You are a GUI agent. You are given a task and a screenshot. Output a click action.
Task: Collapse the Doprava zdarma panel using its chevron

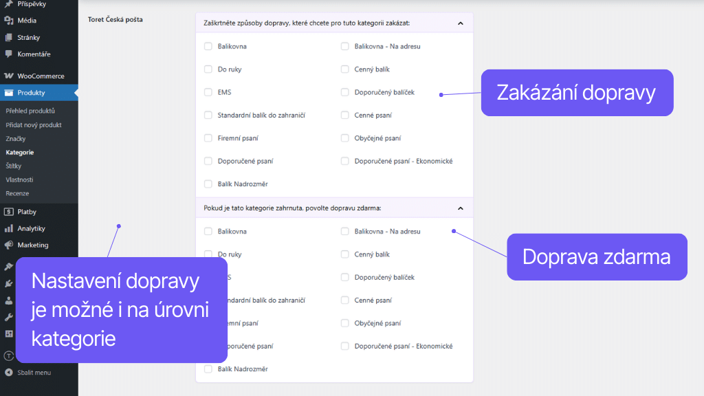(x=460, y=208)
